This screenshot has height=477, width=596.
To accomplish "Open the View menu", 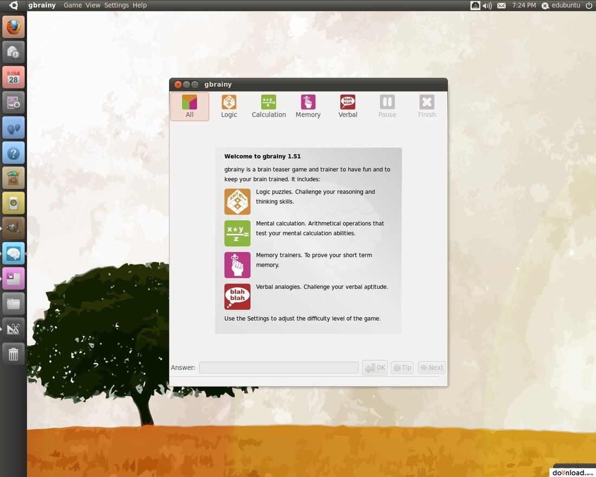I will pos(93,5).
